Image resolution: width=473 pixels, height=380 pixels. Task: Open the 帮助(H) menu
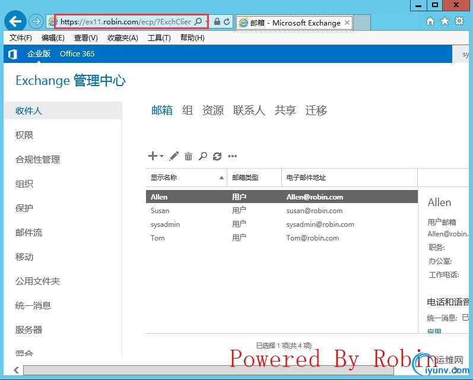[192, 38]
